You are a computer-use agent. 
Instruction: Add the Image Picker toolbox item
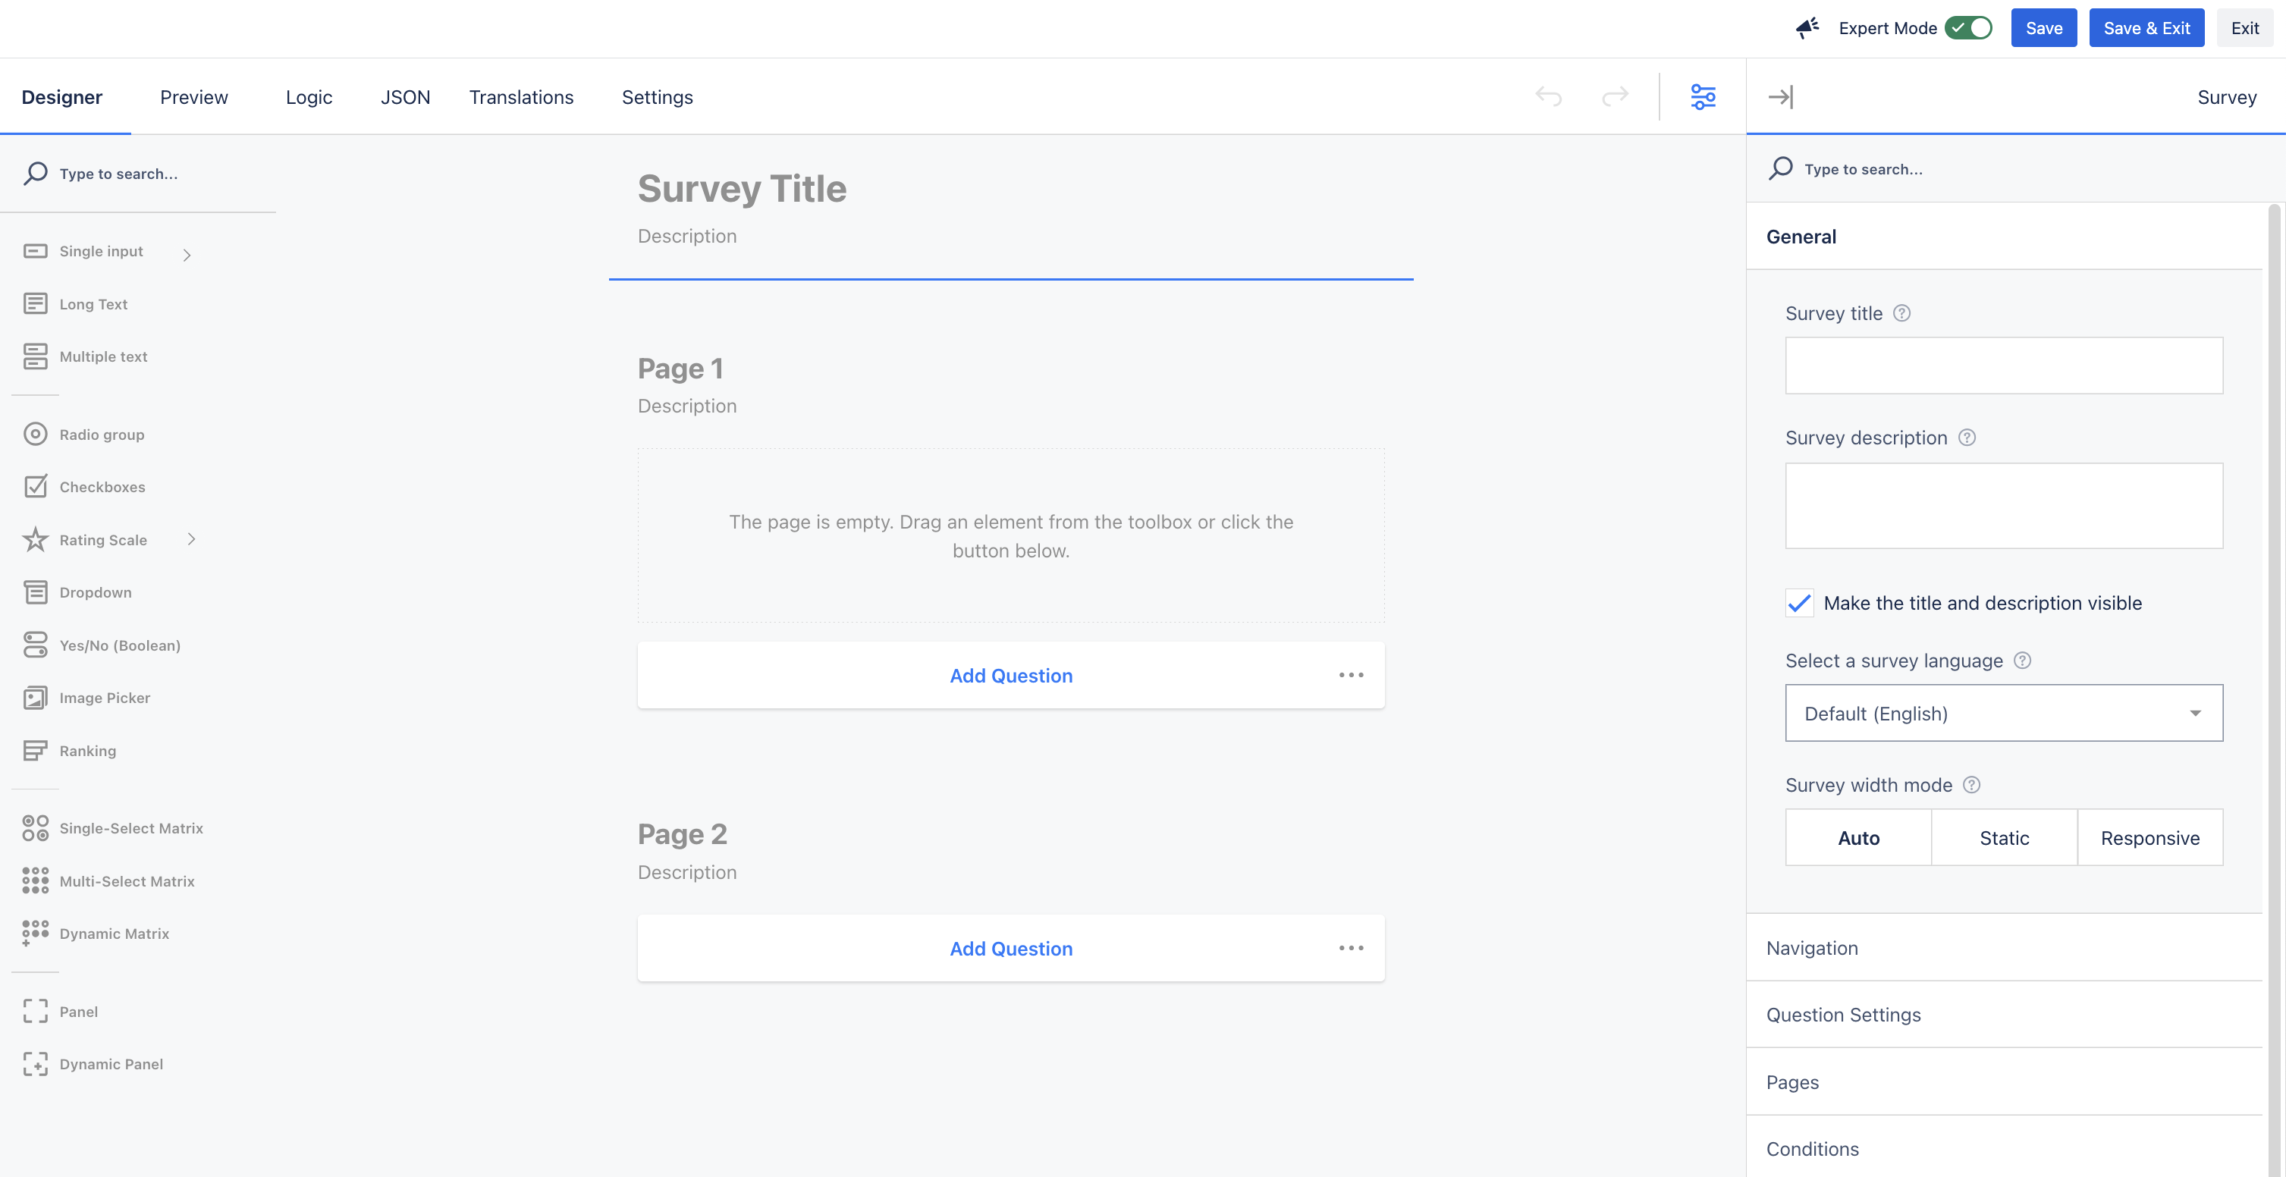click(104, 698)
